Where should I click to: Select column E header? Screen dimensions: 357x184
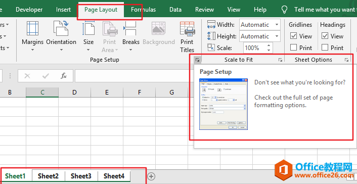pos(107,92)
